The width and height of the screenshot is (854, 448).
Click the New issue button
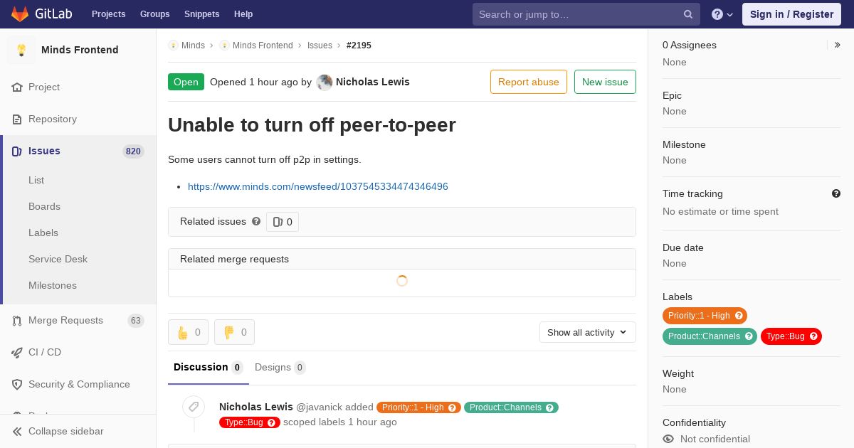click(605, 82)
